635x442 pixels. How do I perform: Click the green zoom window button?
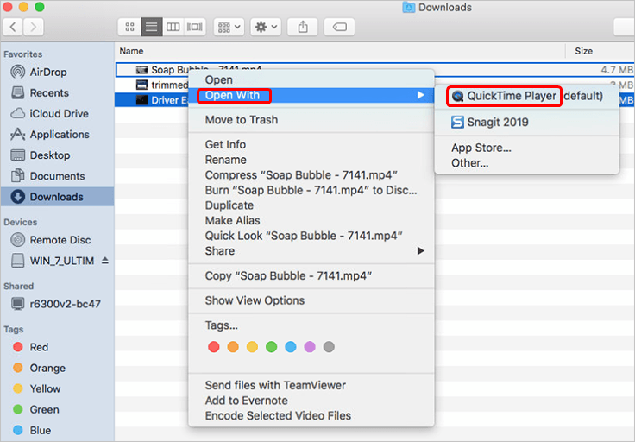tap(40, 7)
